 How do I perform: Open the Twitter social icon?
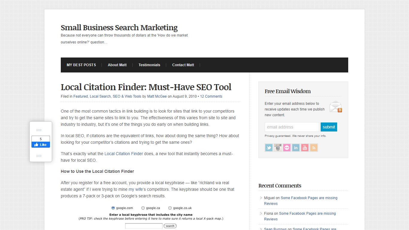(269, 148)
